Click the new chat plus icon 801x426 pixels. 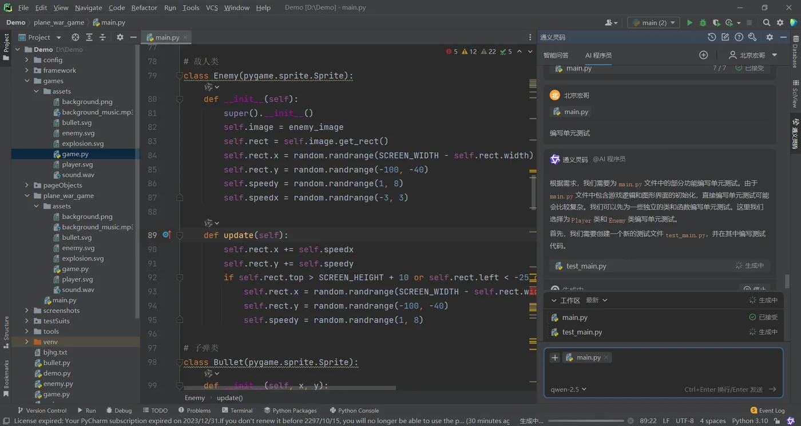point(703,55)
